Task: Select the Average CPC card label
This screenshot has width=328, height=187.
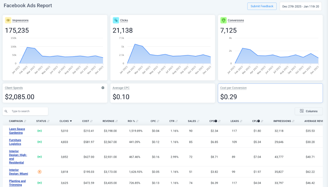Action: pyautogui.click(x=121, y=88)
